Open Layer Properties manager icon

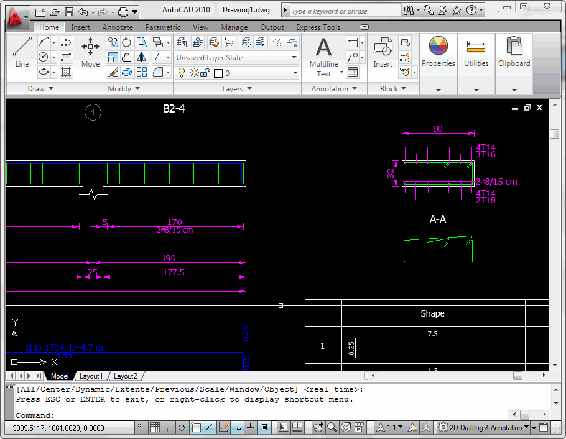[182, 42]
